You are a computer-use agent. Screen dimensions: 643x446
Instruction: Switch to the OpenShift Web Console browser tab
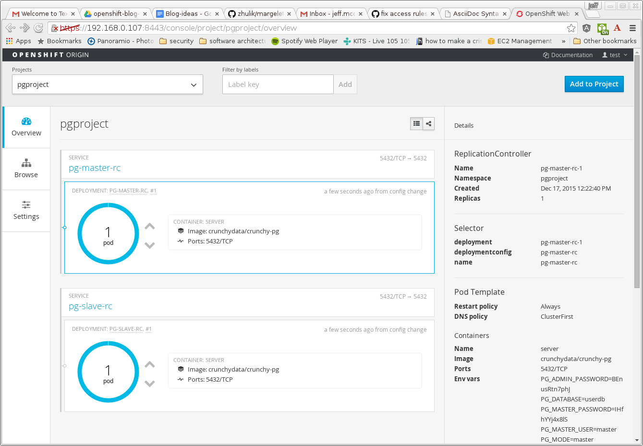547,13
